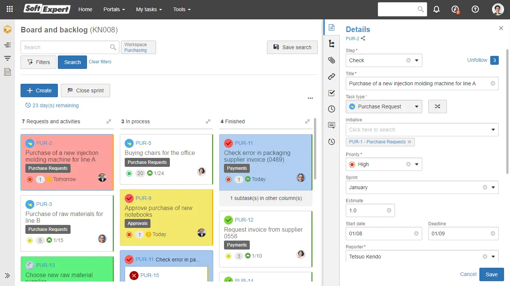
Task: Open the app grid launcher icon
Action: (10, 9)
